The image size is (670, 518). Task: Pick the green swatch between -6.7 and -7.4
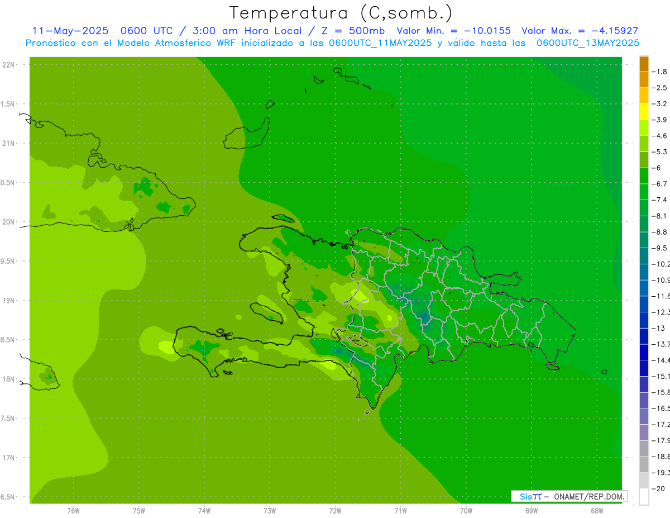tap(644, 192)
